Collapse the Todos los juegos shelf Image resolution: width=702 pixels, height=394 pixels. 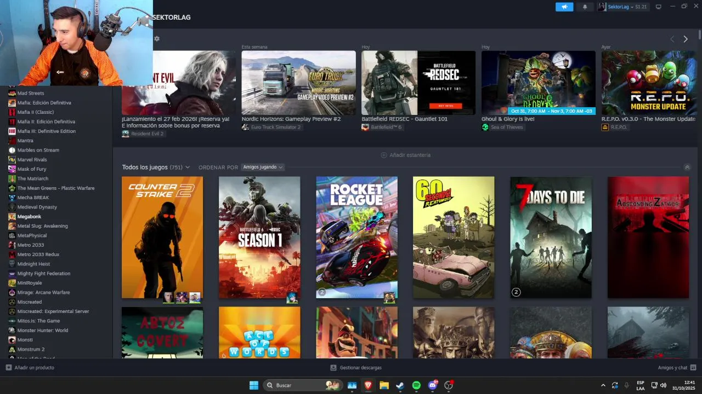click(x=687, y=167)
